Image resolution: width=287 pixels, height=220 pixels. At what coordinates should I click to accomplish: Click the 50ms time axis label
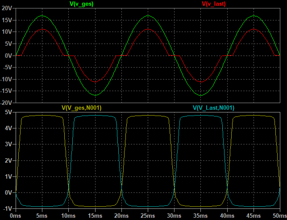tap(280, 216)
